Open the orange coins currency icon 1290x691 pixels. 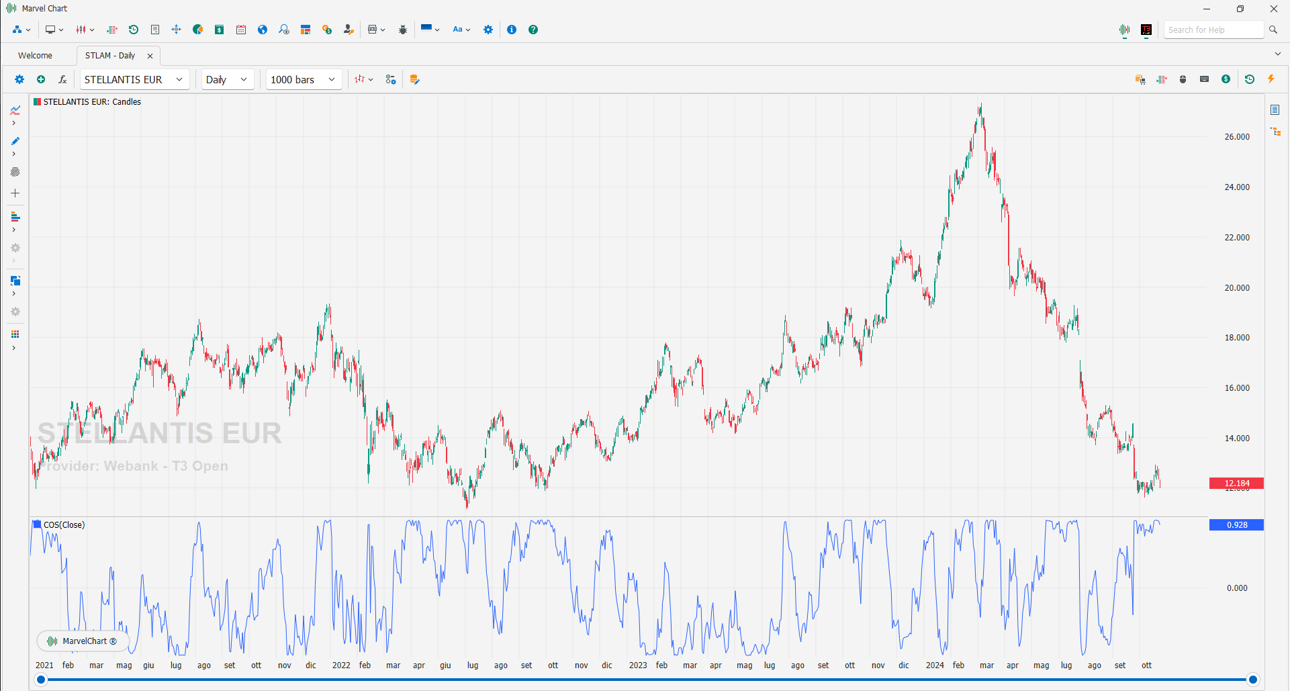(x=327, y=30)
